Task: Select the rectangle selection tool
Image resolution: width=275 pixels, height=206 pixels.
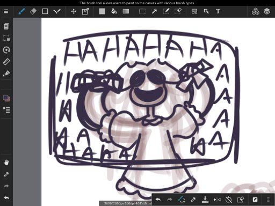Action: (142, 11)
